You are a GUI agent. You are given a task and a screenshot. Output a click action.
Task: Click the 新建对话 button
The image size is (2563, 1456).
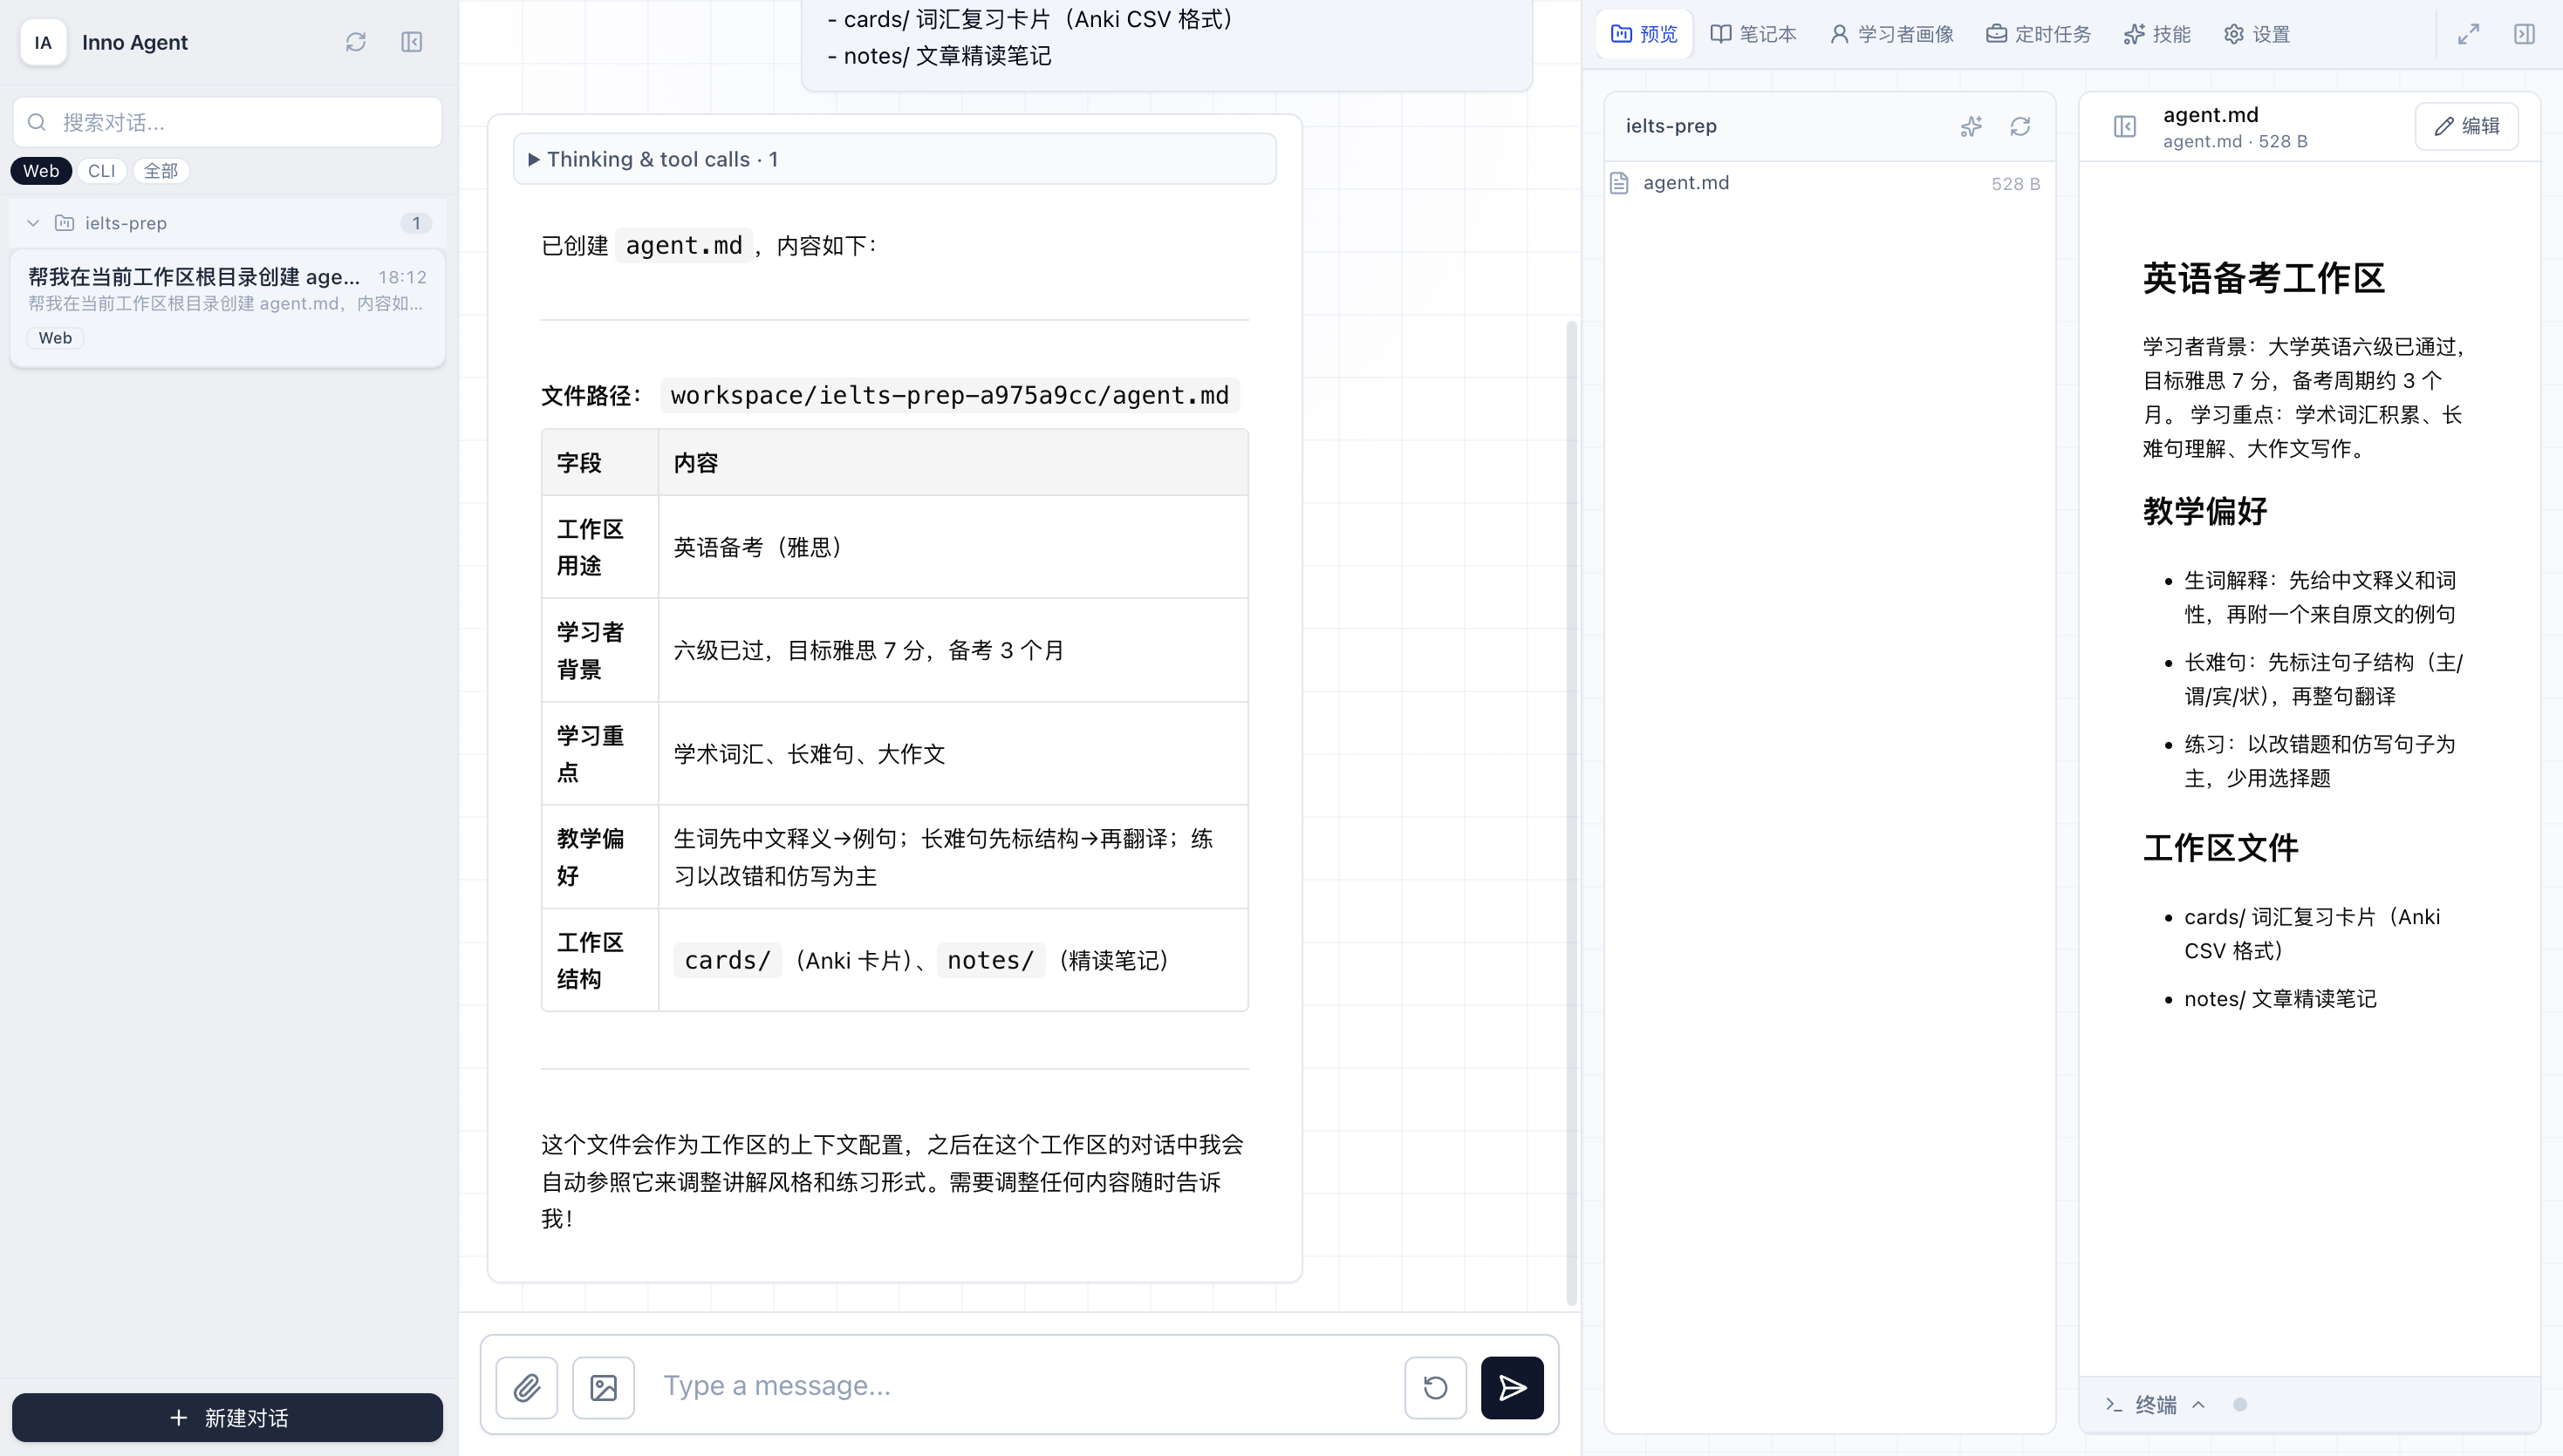(x=227, y=1417)
